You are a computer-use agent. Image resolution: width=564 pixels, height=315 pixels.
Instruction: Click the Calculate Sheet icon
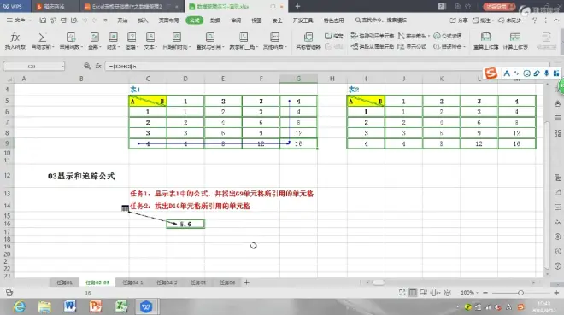(515, 40)
